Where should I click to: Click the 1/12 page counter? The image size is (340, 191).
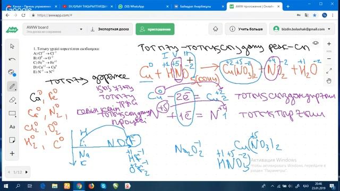coord(18,172)
